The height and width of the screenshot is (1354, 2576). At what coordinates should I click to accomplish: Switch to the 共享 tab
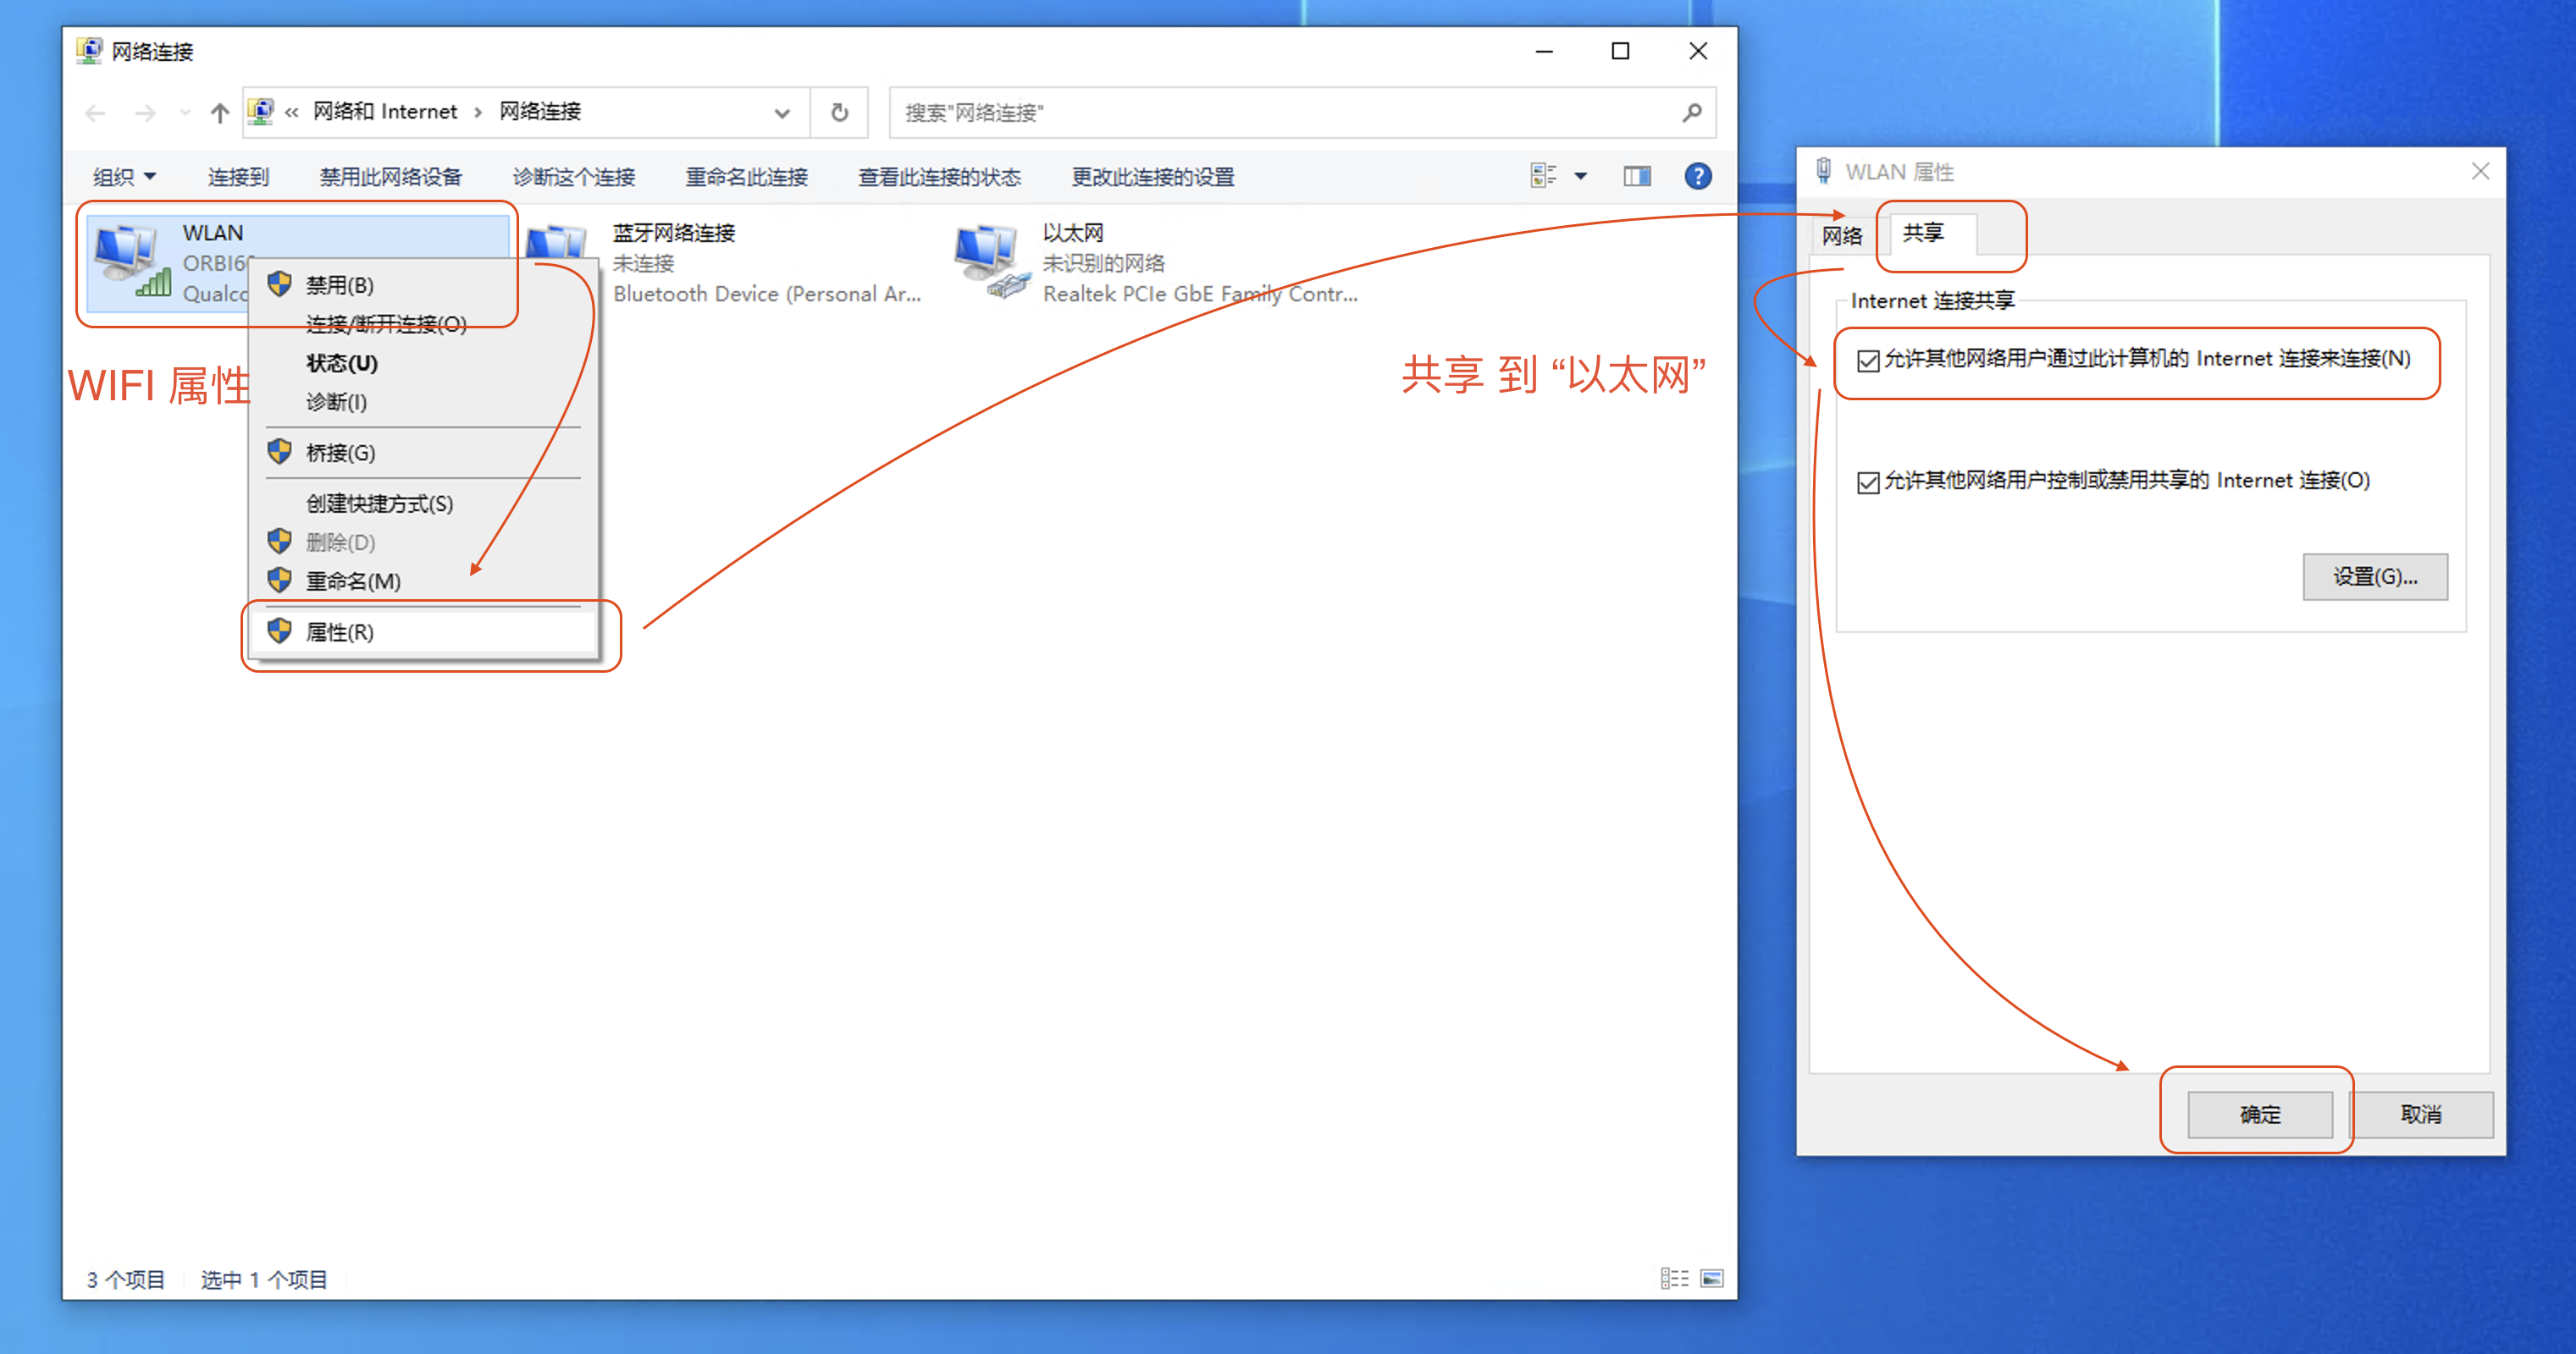(x=1922, y=234)
